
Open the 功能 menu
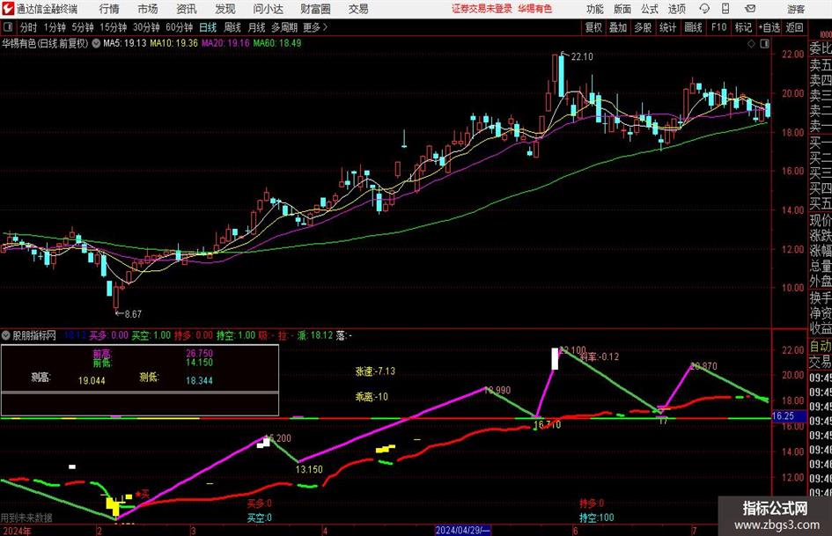(595, 9)
